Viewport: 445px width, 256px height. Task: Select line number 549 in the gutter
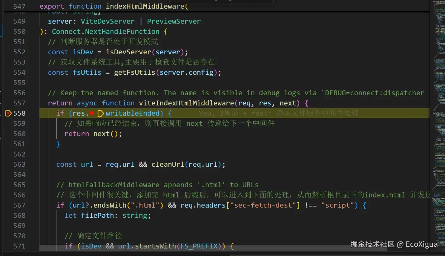(19, 21)
